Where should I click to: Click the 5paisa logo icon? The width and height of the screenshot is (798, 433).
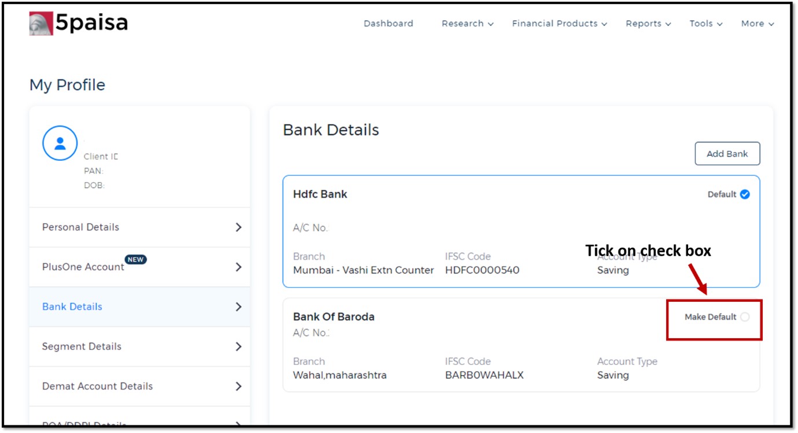(x=41, y=23)
